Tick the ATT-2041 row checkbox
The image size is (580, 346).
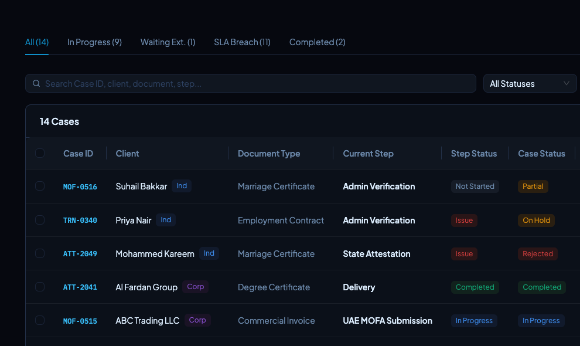point(40,287)
